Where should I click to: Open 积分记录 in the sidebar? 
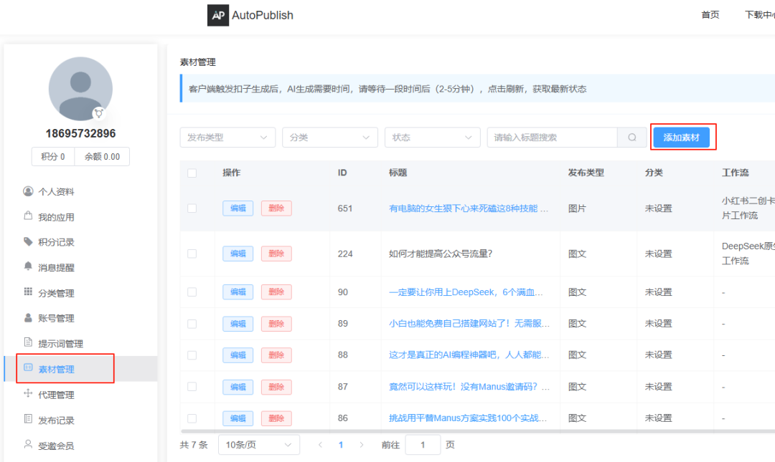click(57, 242)
